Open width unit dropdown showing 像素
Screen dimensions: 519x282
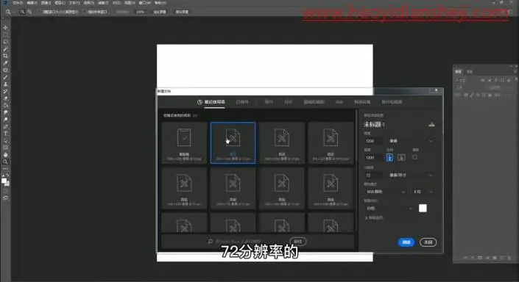(411, 141)
